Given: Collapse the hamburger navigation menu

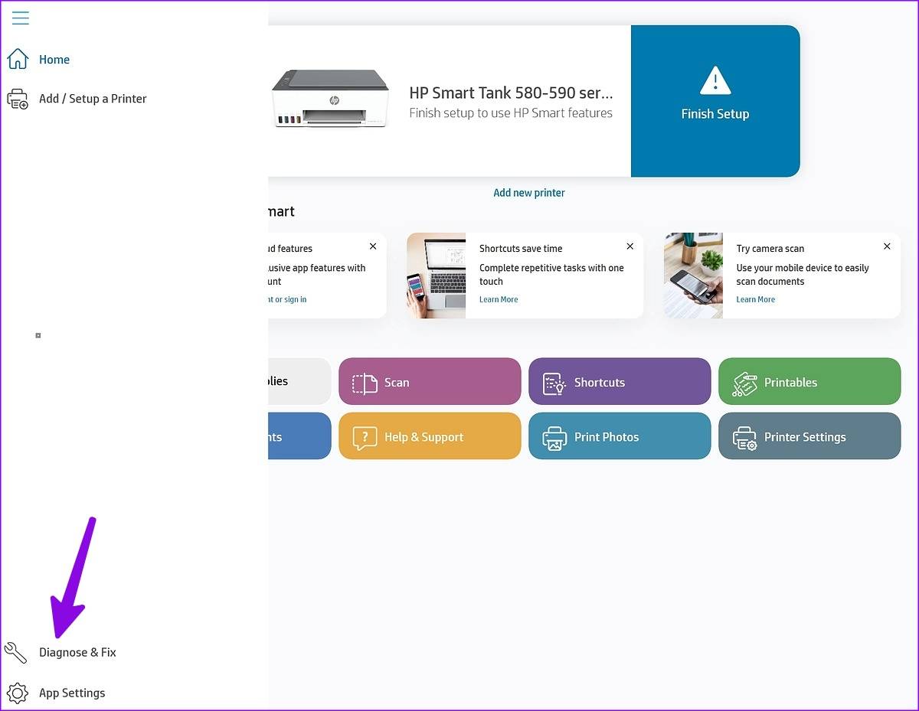Looking at the screenshot, I should click(x=21, y=18).
